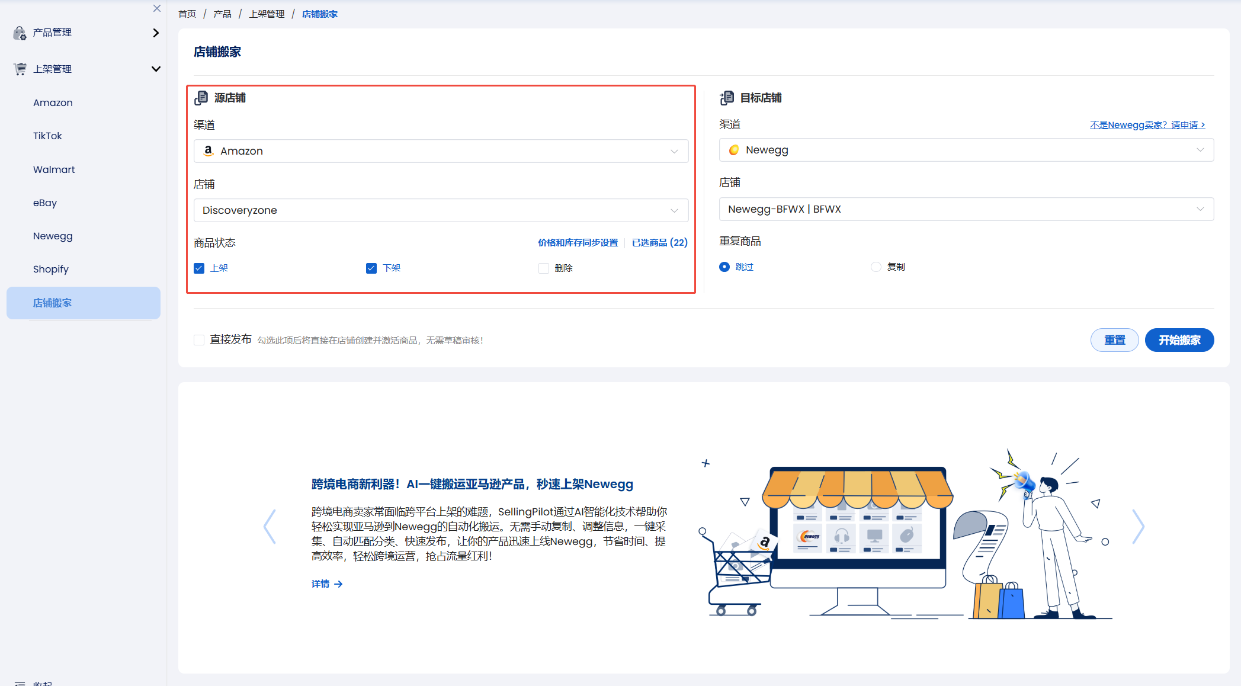This screenshot has height=686, width=1241.
Task: Select the 跳过 radio option
Action: pos(724,267)
